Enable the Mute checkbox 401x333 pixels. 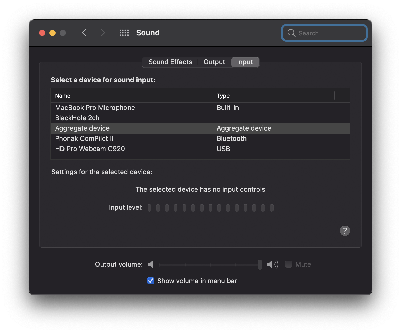coord(289,264)
